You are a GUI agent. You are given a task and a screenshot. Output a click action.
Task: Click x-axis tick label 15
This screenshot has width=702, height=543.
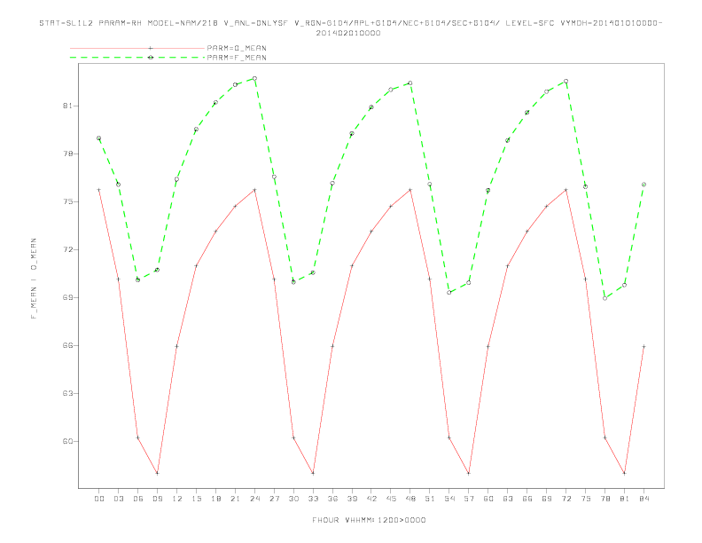(x=196, y=499)
